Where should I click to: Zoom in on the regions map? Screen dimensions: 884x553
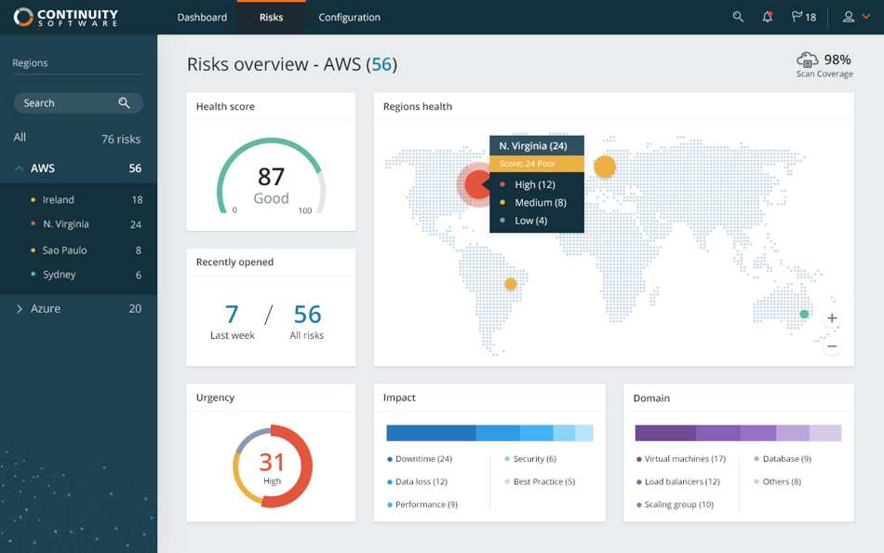(832, 318)
